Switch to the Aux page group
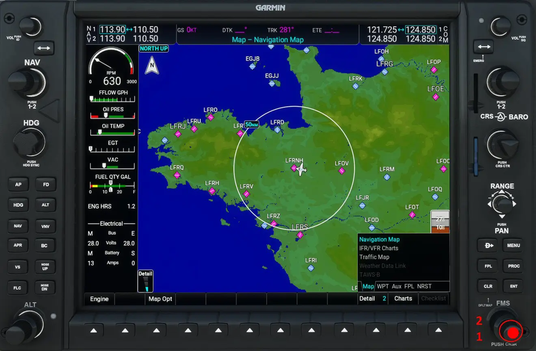The height and width of the screenshot is (351, 536). [397, 286]
